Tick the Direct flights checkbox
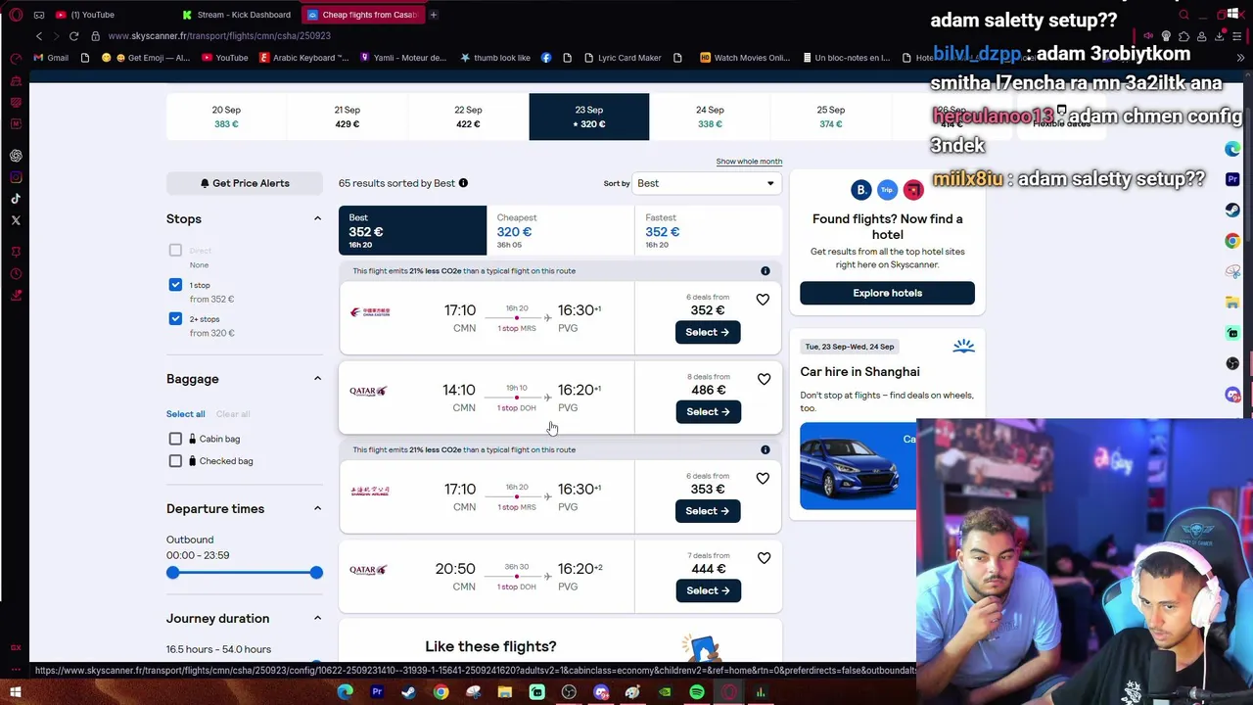This screenshot has width=1253, height=705. click(x=175, y=251)
